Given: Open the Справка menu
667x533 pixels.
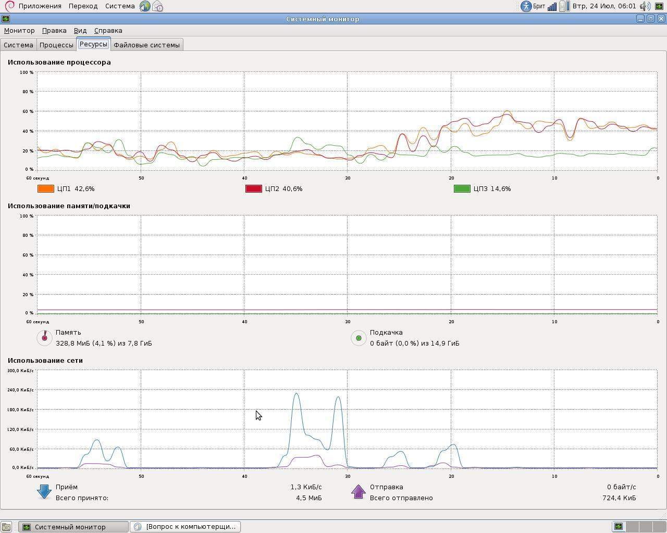Looking at the screenshot, I should (x=108, y=31).
